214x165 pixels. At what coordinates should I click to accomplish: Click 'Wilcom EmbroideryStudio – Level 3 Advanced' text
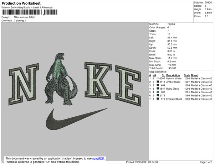(x=27, y=7)
